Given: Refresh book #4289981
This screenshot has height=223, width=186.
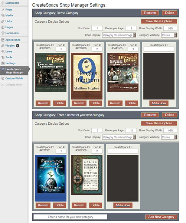Looking at the screenshot, I should click(43, 205).
